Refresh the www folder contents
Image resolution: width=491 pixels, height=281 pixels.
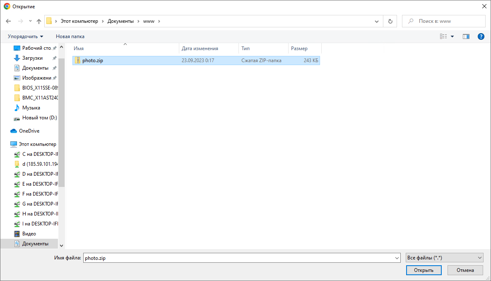click(390, 21)
